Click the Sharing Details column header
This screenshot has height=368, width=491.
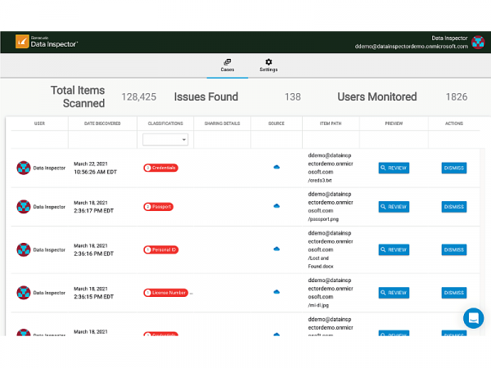pyautogui.click(x=222, y=123)
